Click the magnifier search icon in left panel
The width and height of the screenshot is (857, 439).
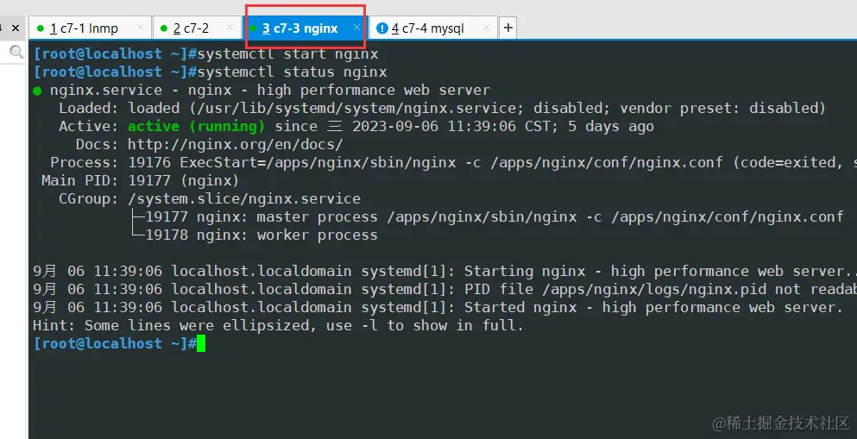[16, 52]
